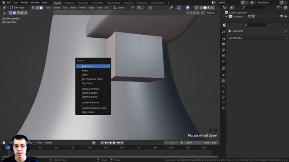Open the Object Constraints properties tab
289x162 pixels.
[224, 97]
